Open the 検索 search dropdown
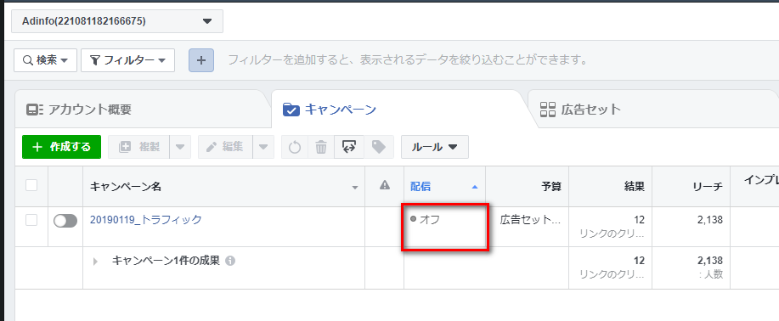The width and height of the screenshot is (779, 321). click(45, 60)
